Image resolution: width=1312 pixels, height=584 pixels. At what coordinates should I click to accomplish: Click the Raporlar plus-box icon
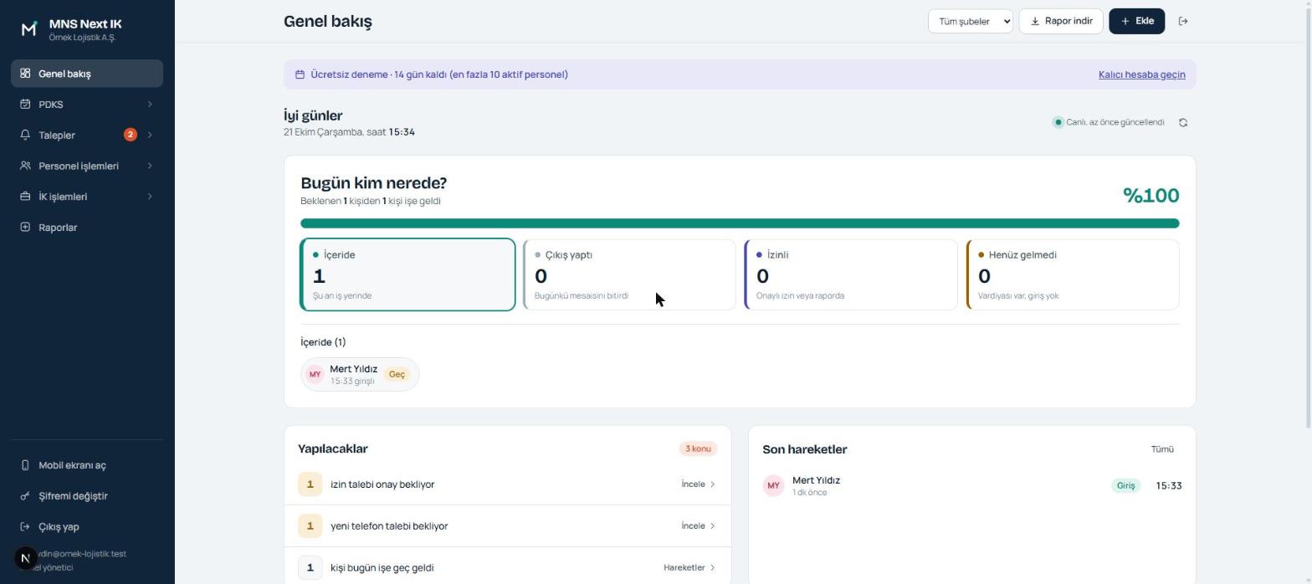[x=25, y=228]
